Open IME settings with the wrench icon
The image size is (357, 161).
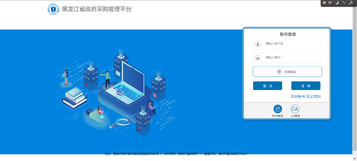(351, 3)
